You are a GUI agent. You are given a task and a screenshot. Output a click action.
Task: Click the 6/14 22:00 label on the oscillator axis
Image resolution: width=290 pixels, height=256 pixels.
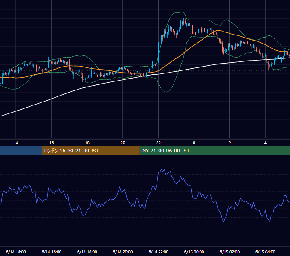click(159, 252)
